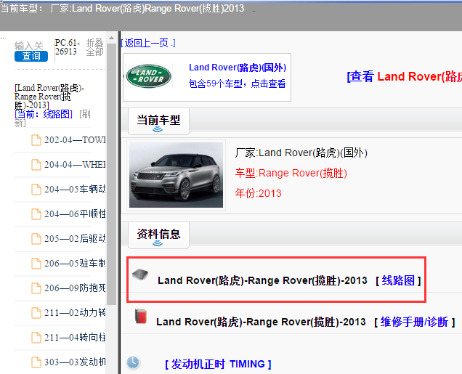Viewport: 462px width, 374px height.
Task: Click the blue 查询 search button
Action: click(x=31, y=56)
